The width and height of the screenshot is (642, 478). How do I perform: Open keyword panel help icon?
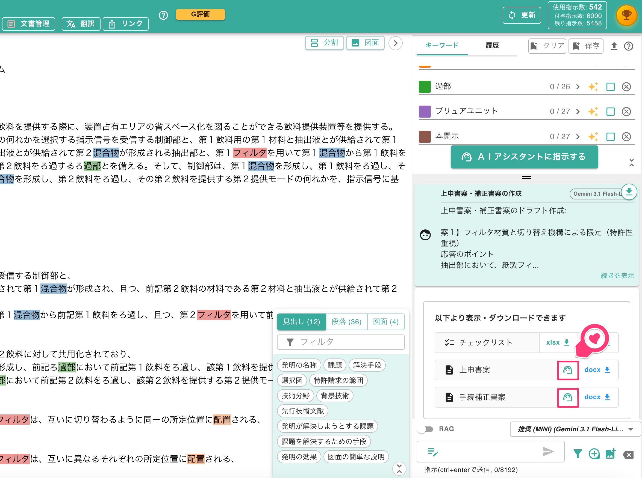coord(628,46)
